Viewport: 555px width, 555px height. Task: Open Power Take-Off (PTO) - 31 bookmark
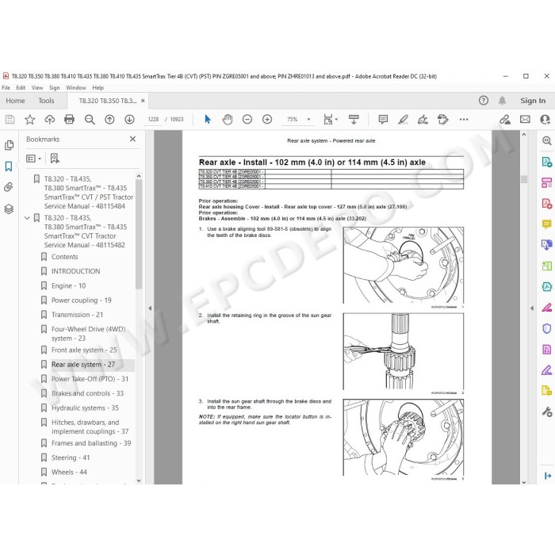[90, 379]
